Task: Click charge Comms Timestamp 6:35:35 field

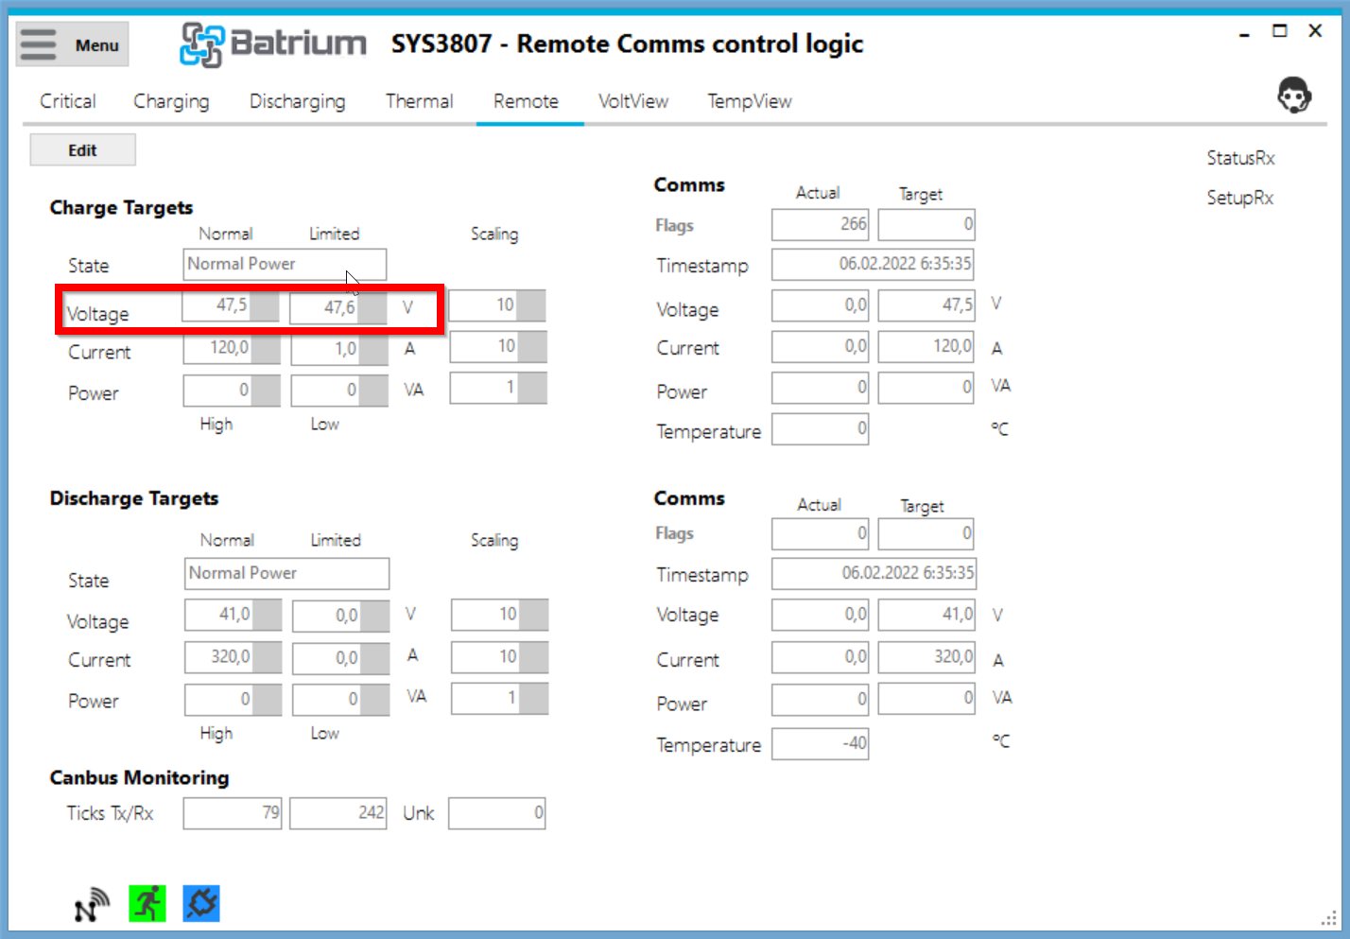Action: (874, 265)
